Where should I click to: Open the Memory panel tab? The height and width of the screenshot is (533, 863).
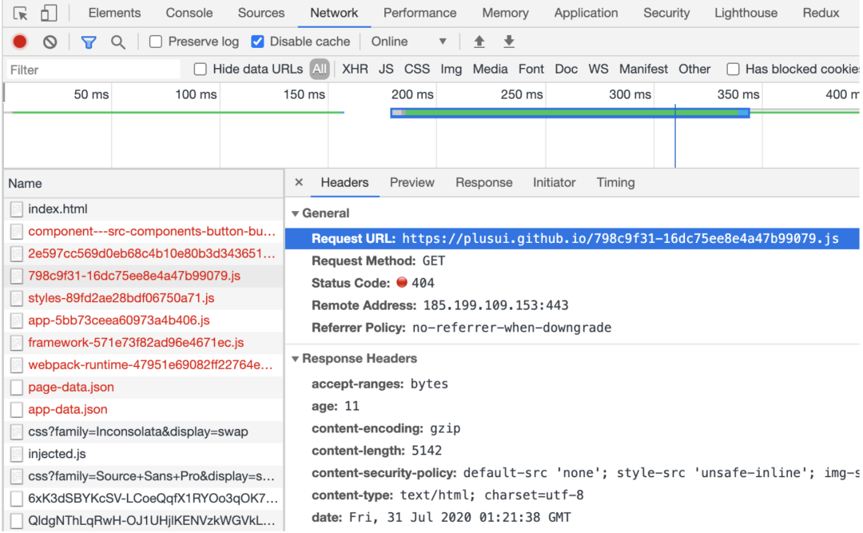point(505,13)
